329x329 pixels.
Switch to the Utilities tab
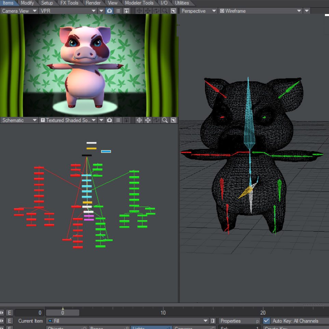[182, 3]
